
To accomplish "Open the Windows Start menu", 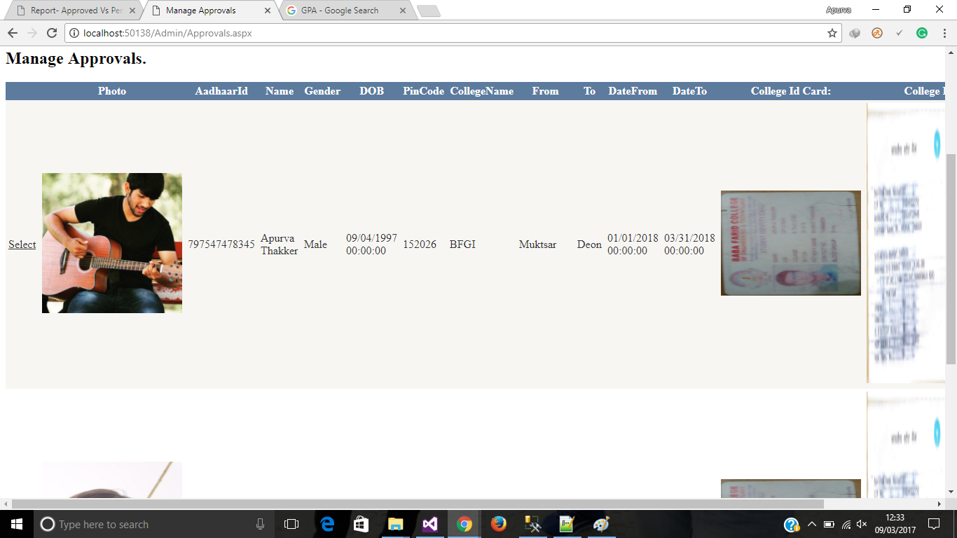I will (x=17, y=524).
